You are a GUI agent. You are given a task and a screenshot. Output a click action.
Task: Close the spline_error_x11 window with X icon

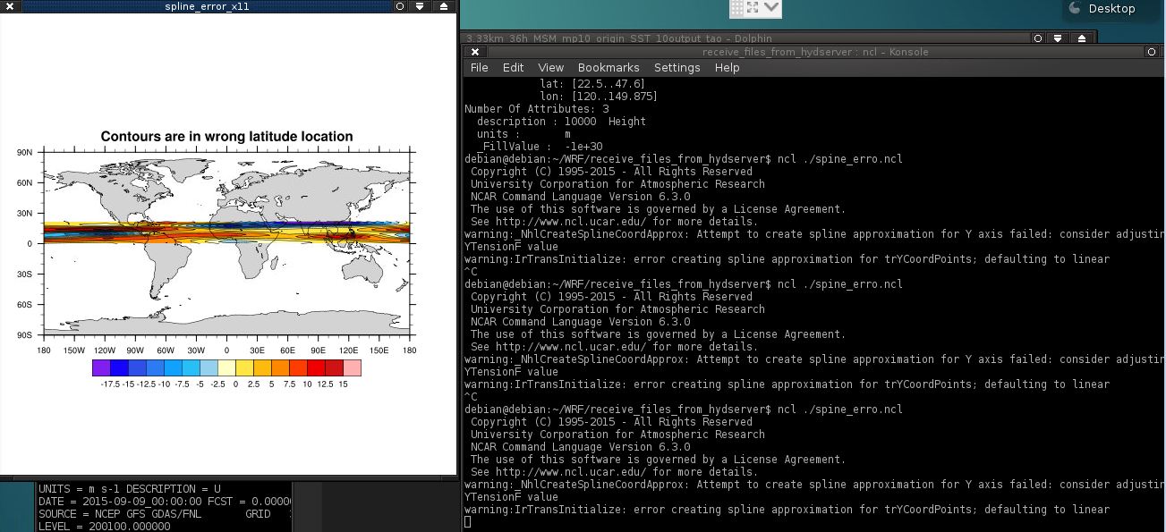tap(10, 6)
